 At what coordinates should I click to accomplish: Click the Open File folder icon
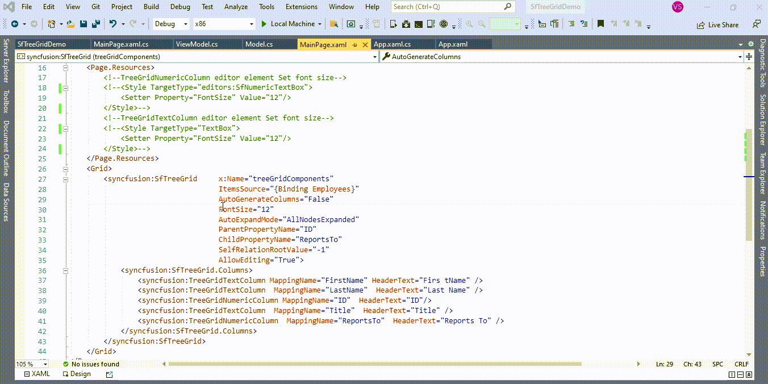[70, 24]
